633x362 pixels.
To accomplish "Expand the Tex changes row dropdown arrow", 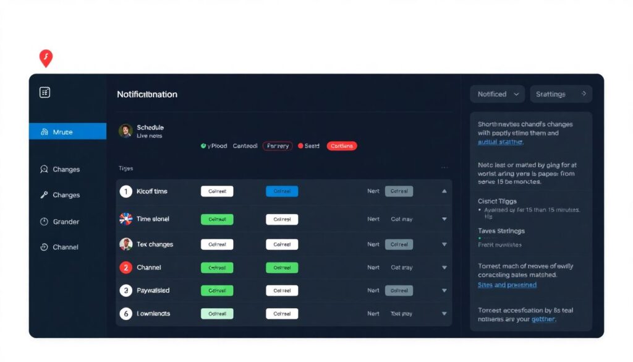I will (444, 244).
